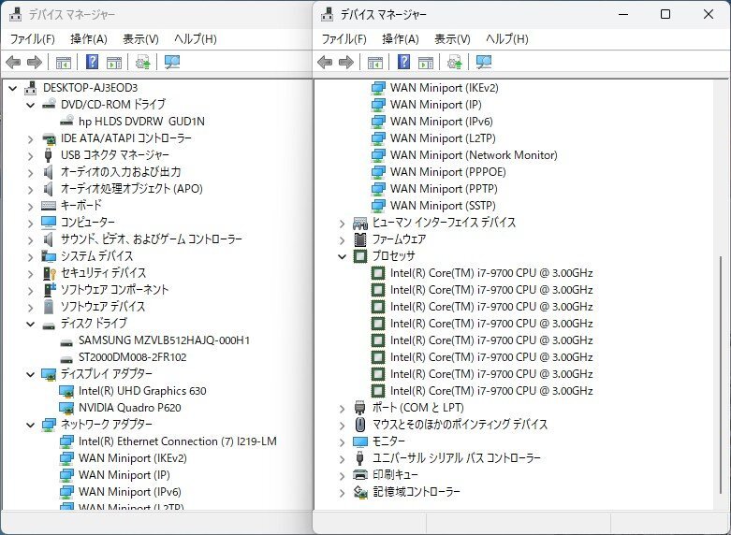731x535 pixels.
Task: Expand 記憶域コントローラー node
Action: coord(343,492)
